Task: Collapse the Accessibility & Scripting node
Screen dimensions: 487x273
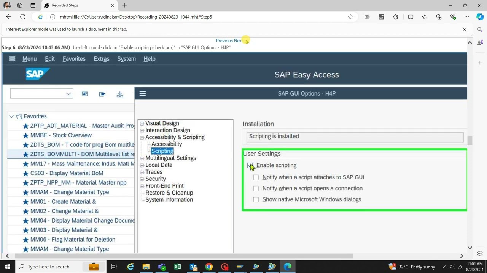Action: 142,137
